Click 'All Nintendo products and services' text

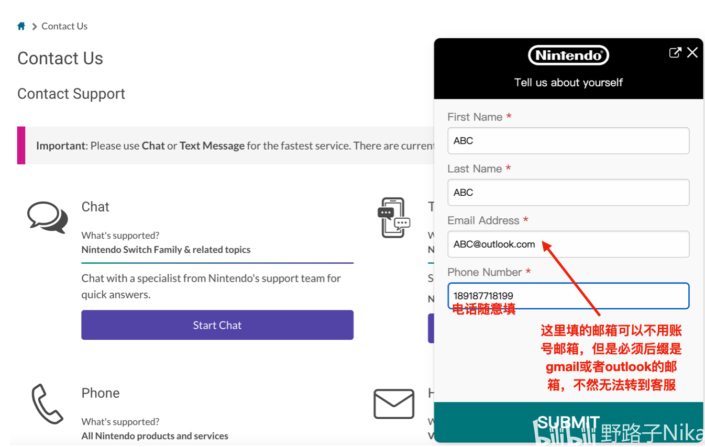(155, 436)
